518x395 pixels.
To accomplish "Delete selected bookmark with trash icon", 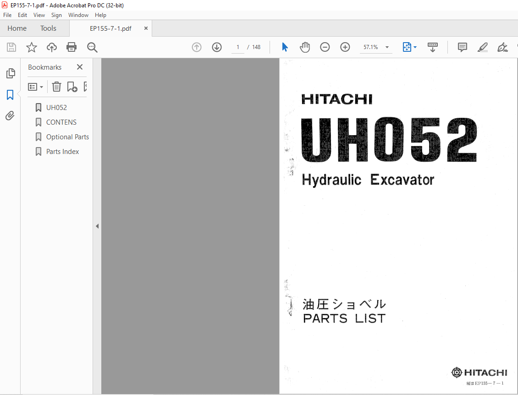I will point(56,87).
